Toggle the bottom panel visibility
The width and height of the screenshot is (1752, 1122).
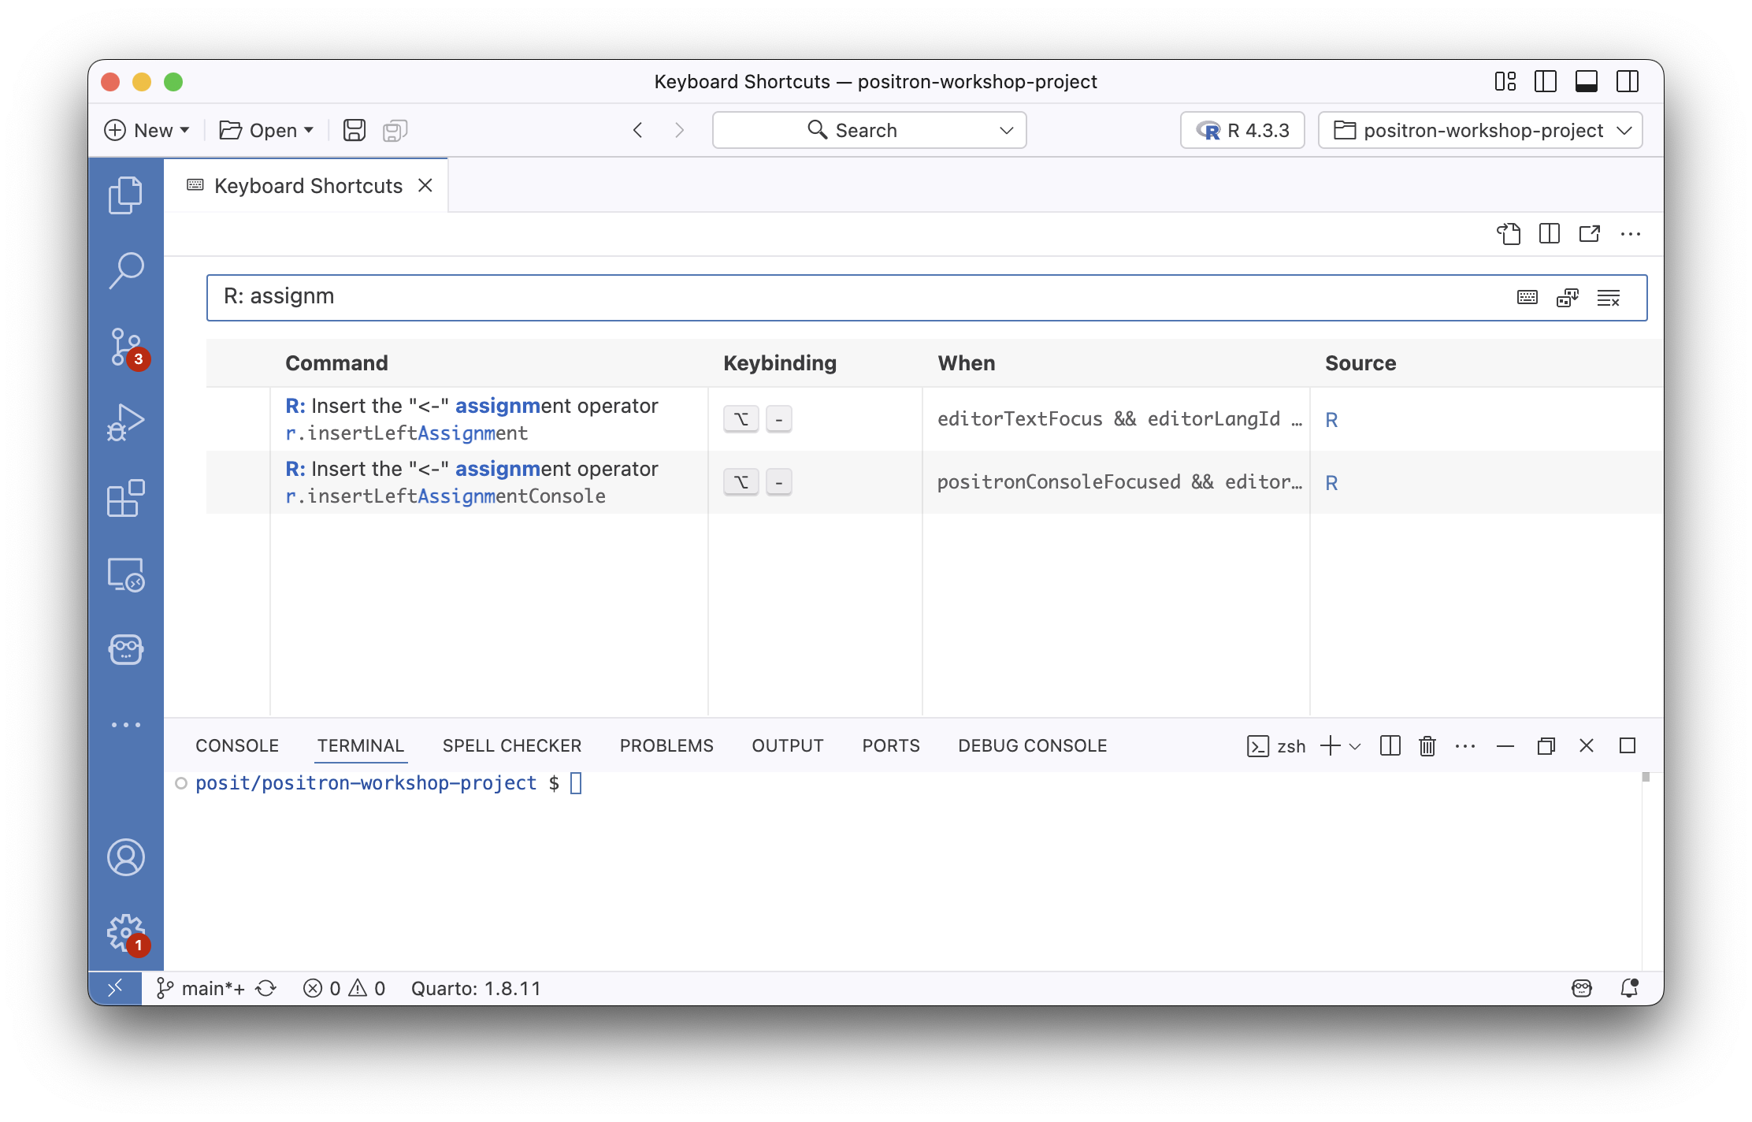tap(1587, 81)
